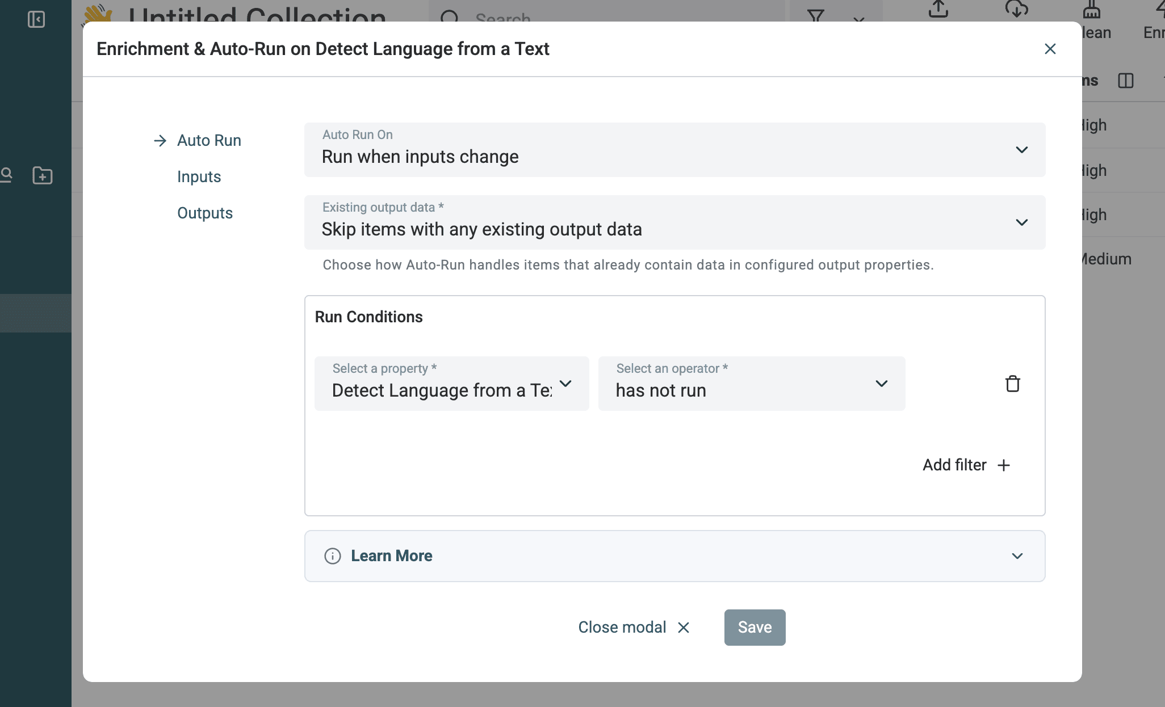Expand the Learn More section
The image size is (1165, 707).
[674, 556]
